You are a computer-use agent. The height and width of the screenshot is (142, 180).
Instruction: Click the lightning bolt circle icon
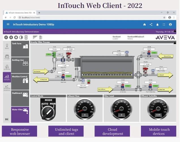[x=11, y=37]
